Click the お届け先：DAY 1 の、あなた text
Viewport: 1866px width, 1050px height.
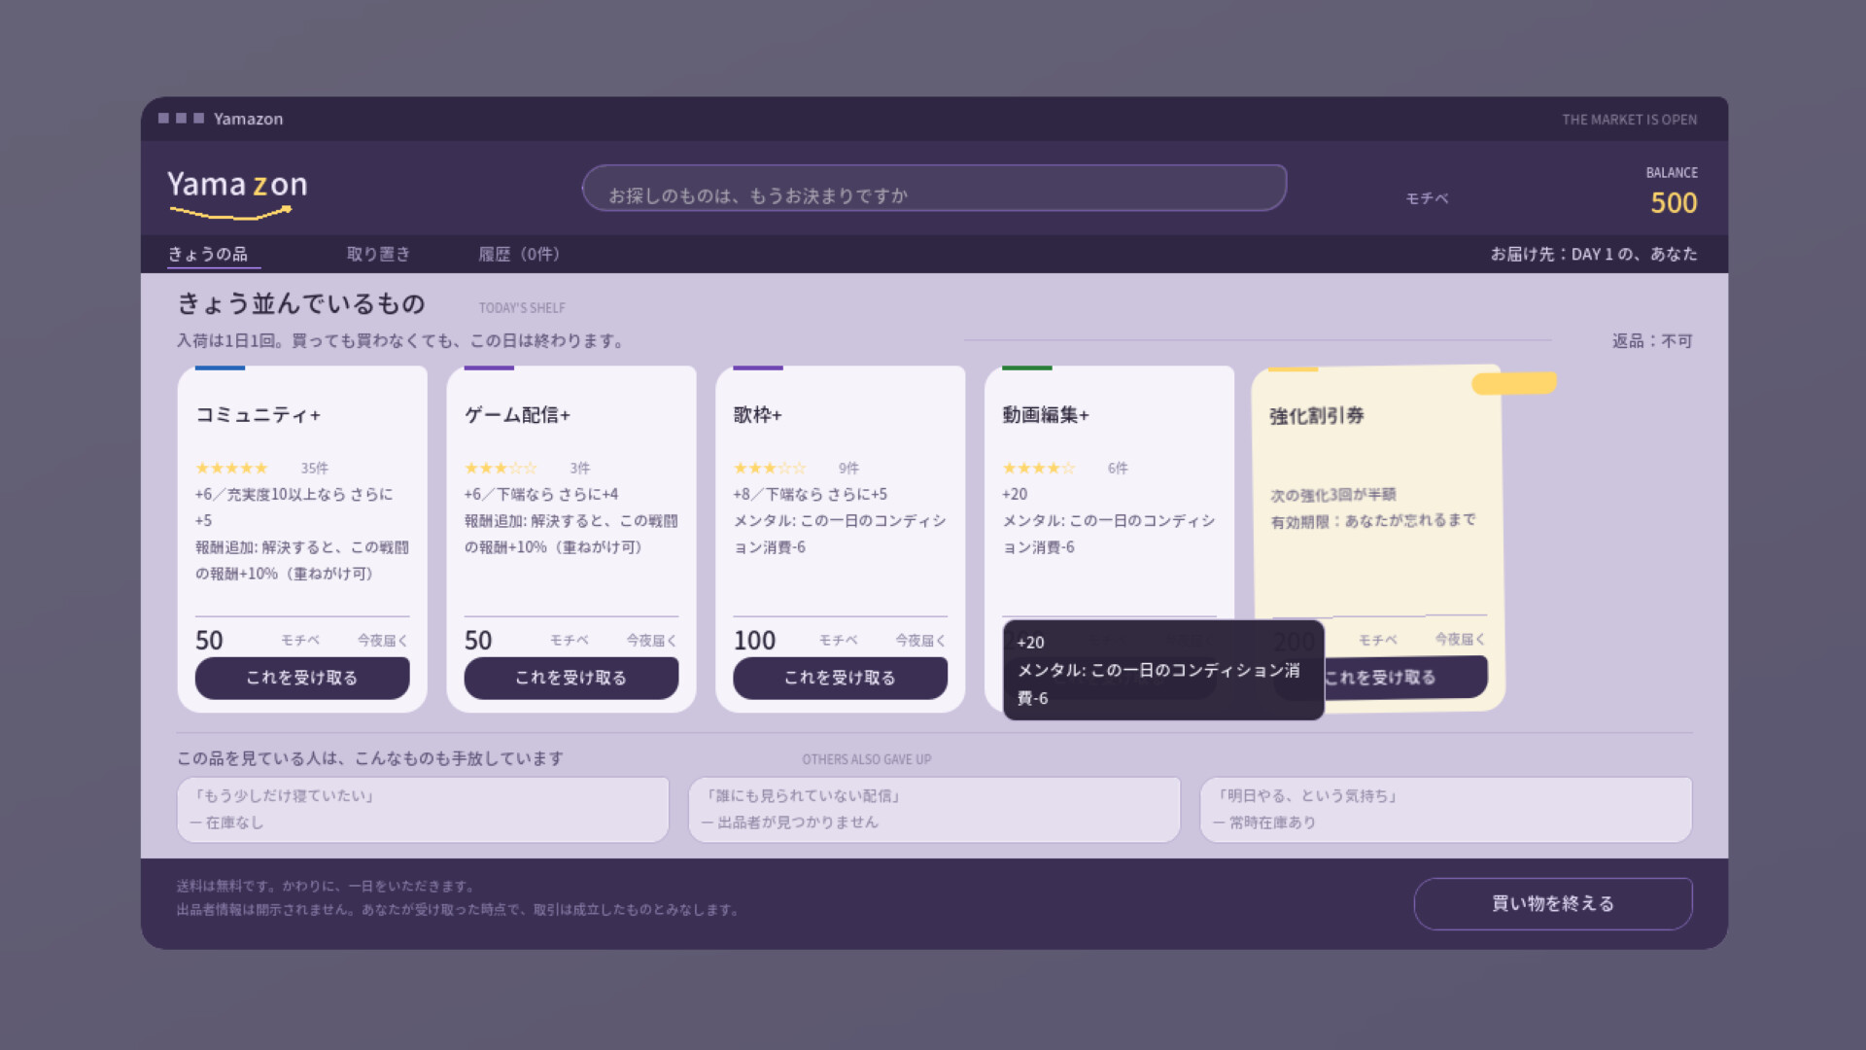1594,254
